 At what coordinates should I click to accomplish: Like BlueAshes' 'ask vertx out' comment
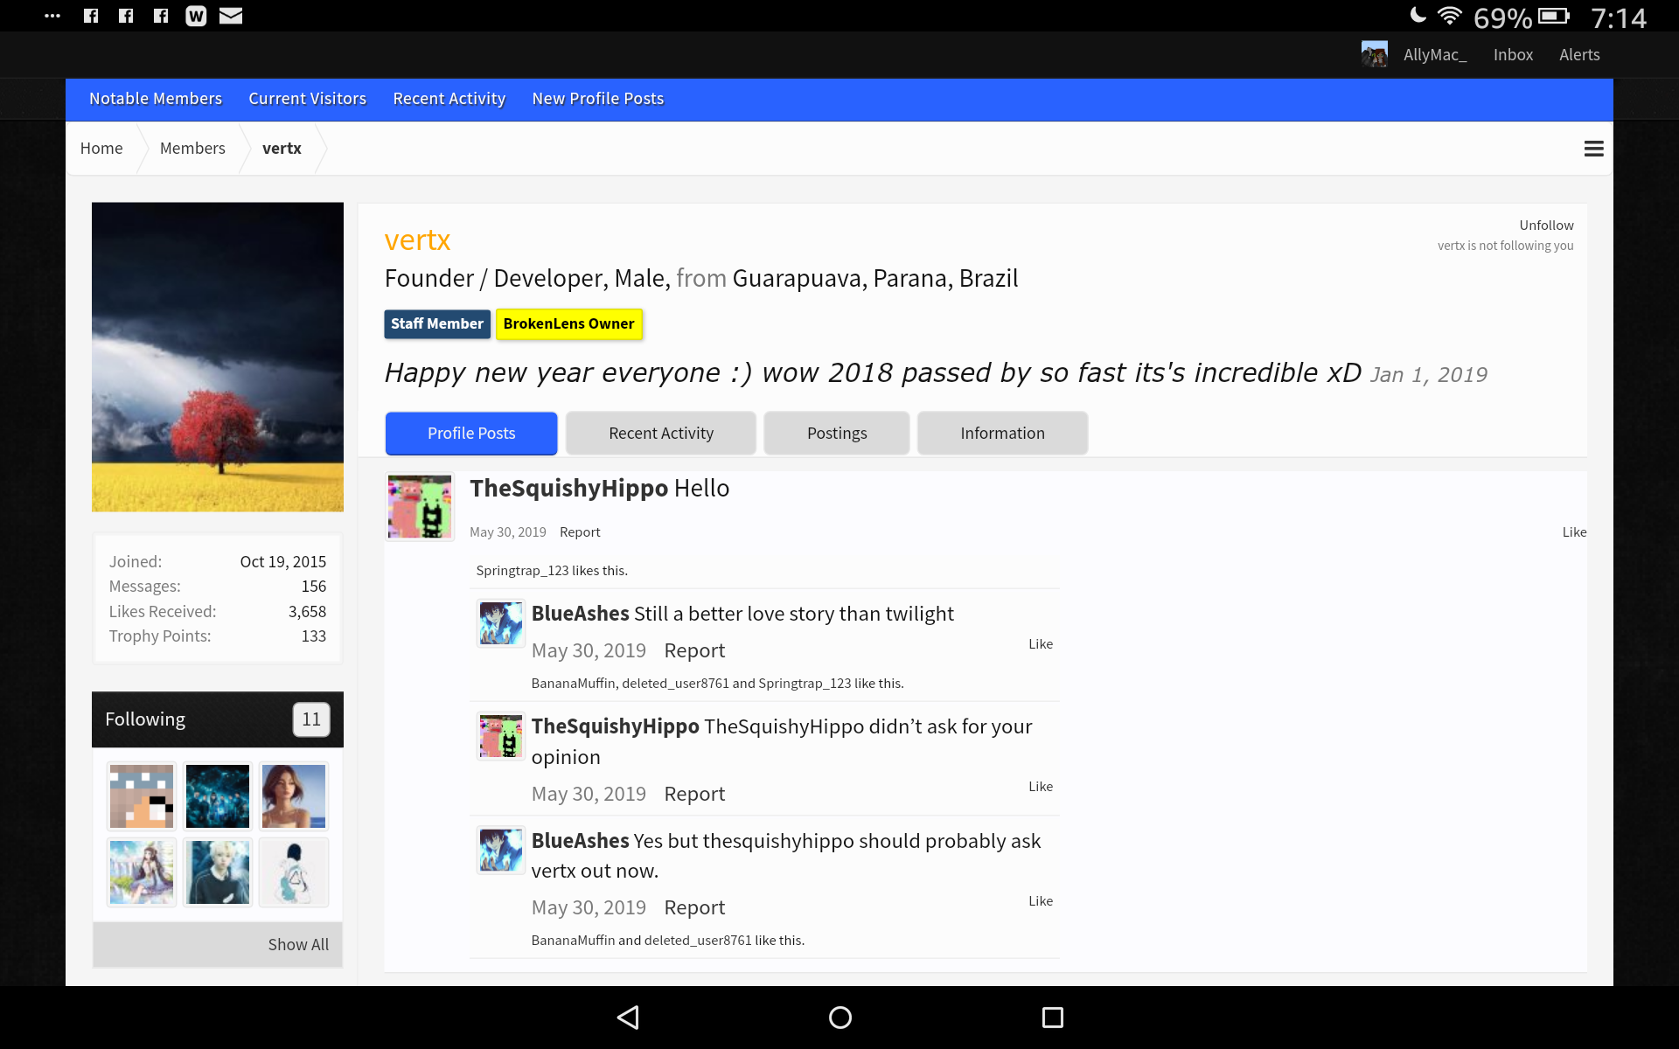(x=1041, y=901)
